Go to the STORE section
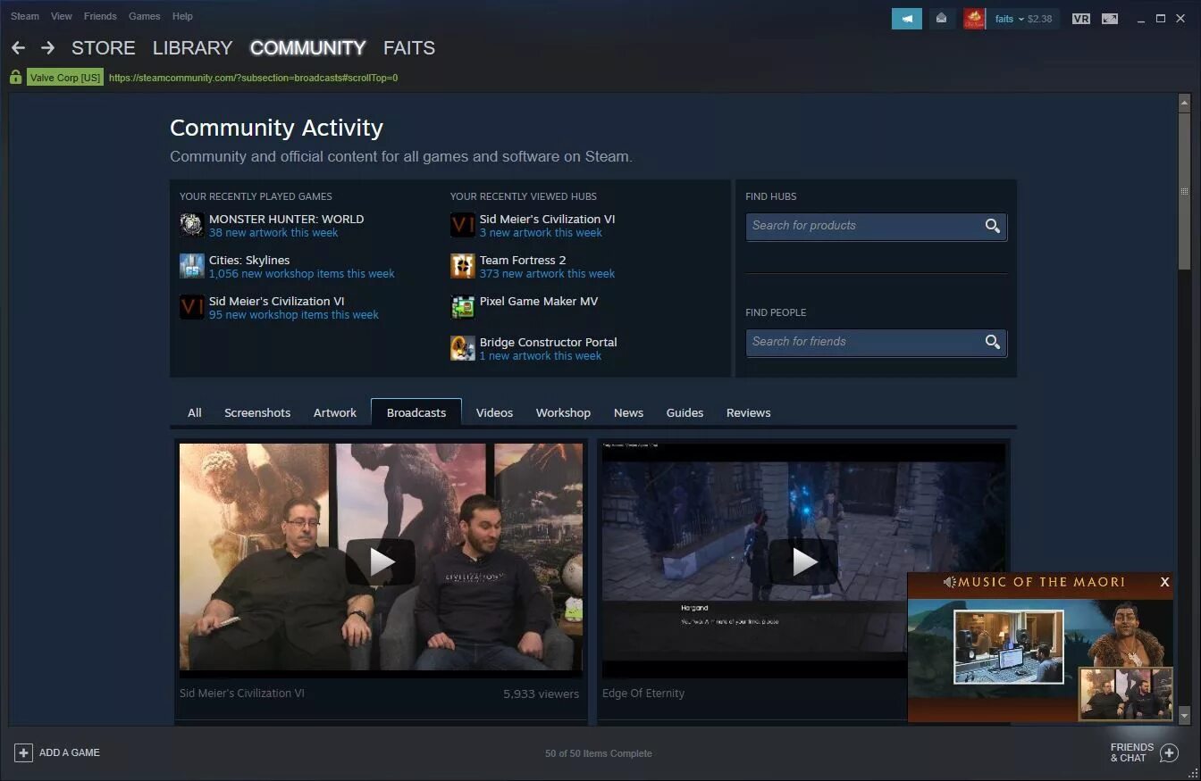Screen dimensions: 1201x781 (x=104, y=48)
